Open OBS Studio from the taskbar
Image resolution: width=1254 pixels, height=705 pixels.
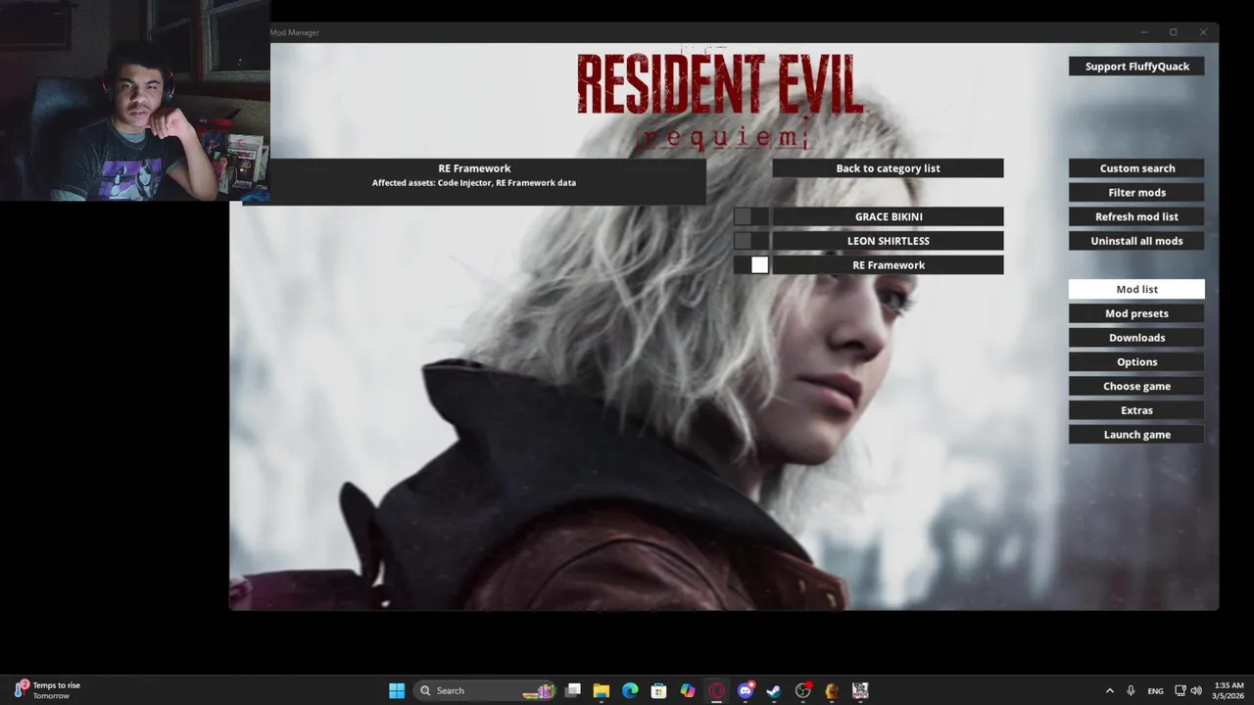pyautogui.click(x=803, y=690)
